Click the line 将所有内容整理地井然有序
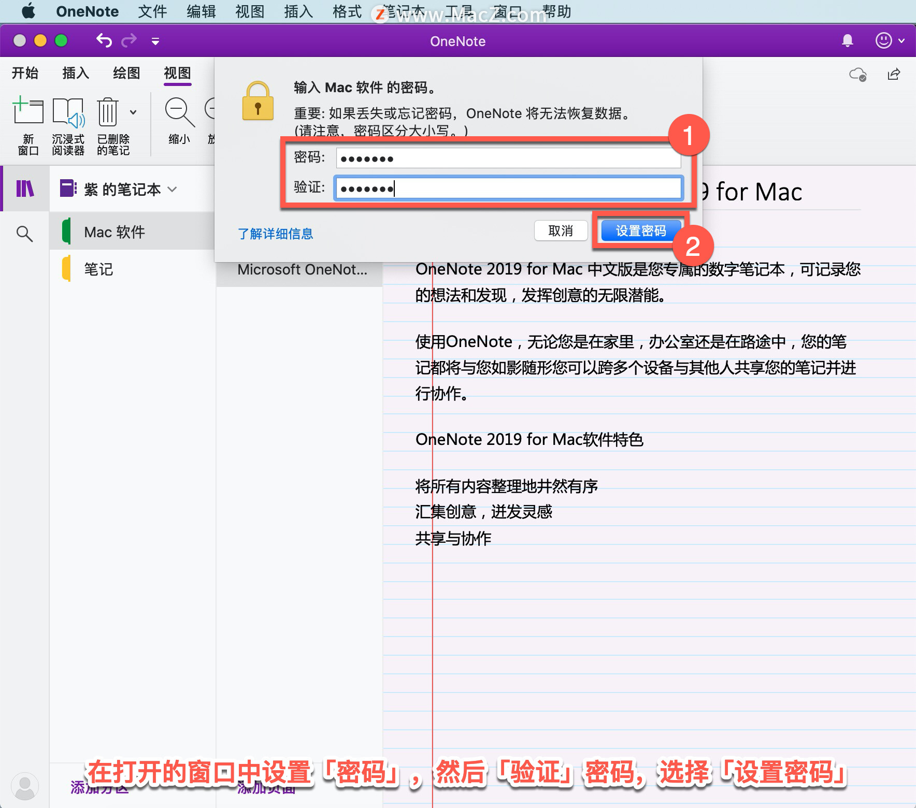The width and height of the screenshot is (916, 808). coord(506,486)
